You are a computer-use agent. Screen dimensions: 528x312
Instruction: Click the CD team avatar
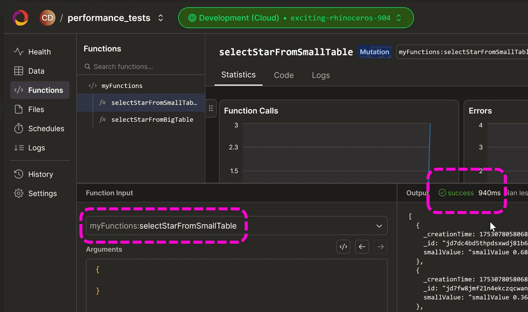(47, 18)
